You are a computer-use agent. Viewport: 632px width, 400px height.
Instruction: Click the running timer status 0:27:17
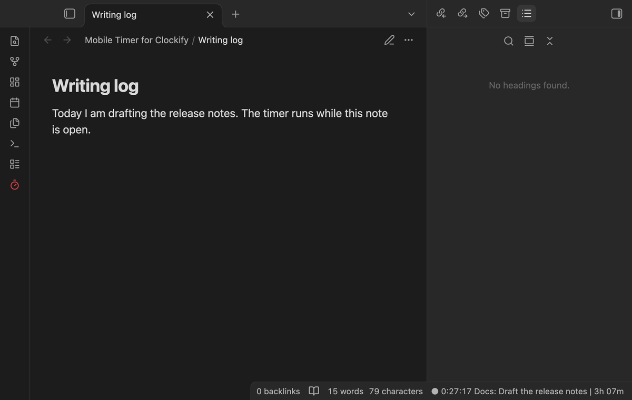527,391
